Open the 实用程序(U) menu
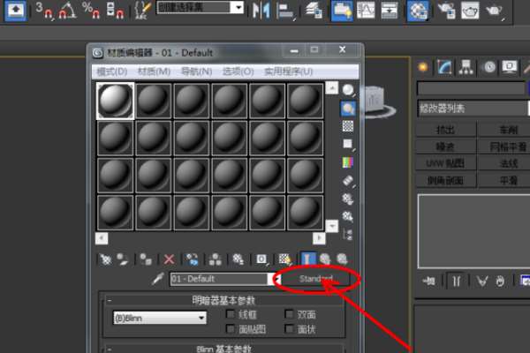Screen dimensions: 530x353 coord(288,71)
